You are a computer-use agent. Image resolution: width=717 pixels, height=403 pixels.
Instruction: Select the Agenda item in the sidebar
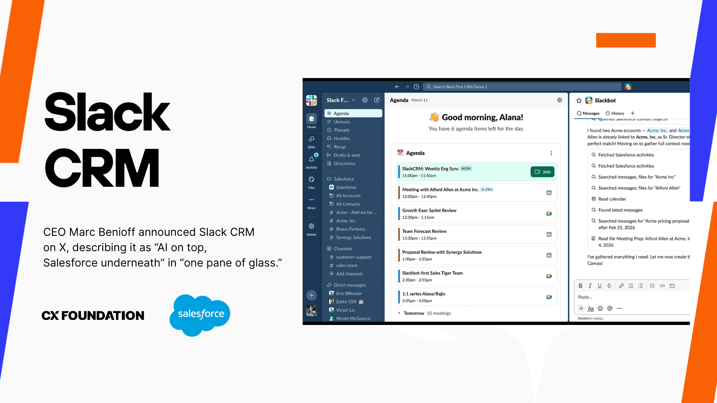(341, 113)
